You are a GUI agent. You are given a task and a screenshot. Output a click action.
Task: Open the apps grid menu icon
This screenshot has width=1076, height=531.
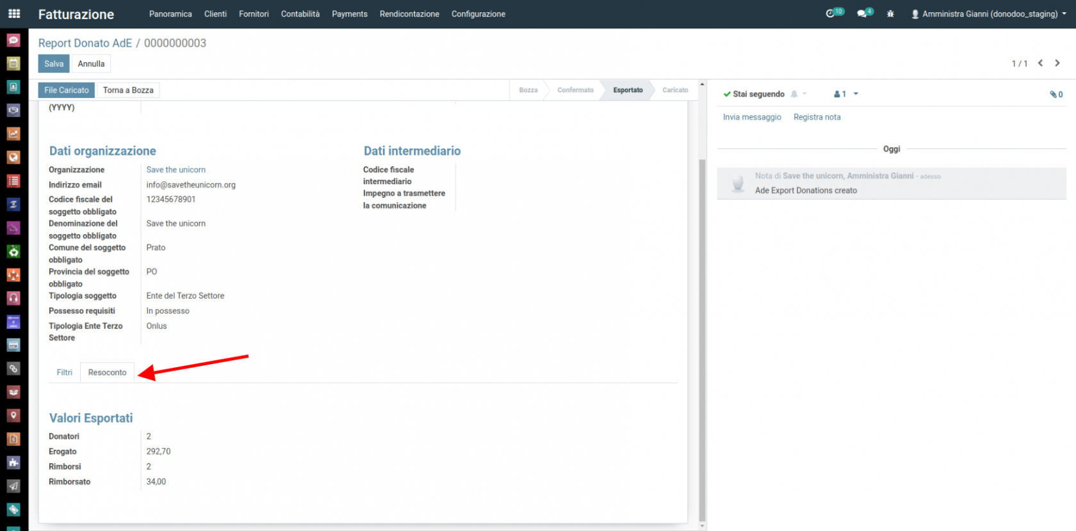click(x=14, y=13)
